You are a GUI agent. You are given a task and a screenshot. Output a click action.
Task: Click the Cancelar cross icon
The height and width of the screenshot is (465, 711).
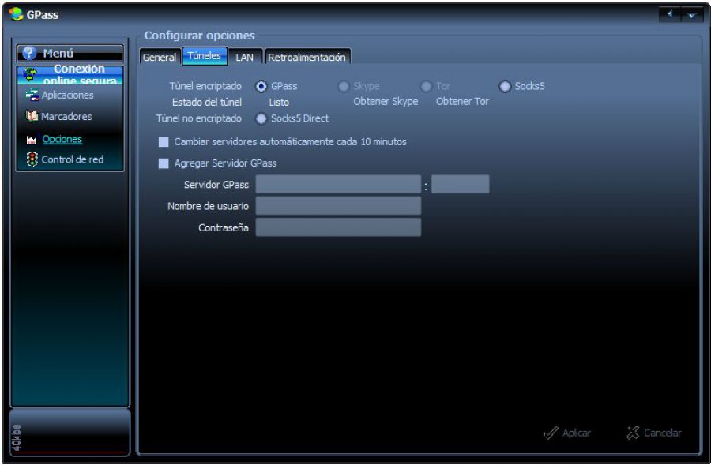(633, 433)
